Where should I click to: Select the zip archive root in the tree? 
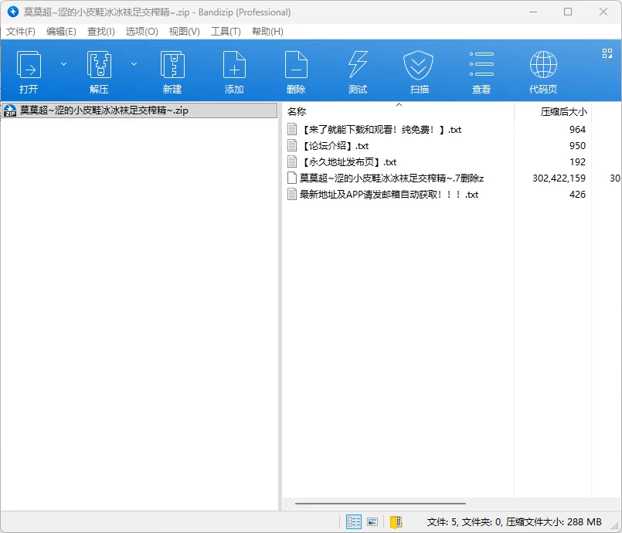(x=139, y=110)
